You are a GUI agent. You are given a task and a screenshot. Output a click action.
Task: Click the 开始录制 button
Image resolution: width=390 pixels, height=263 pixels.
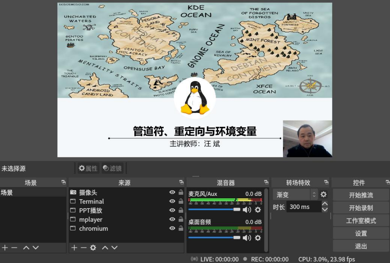coord(361,208)
